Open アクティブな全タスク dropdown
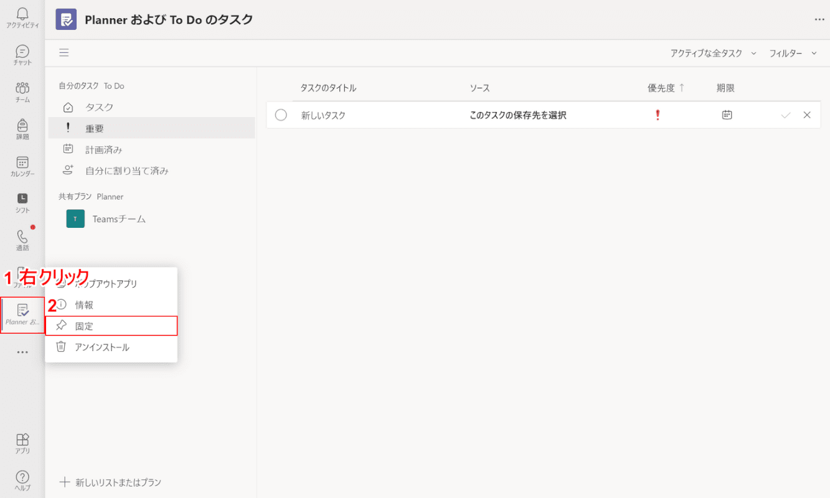 [713, 54]
